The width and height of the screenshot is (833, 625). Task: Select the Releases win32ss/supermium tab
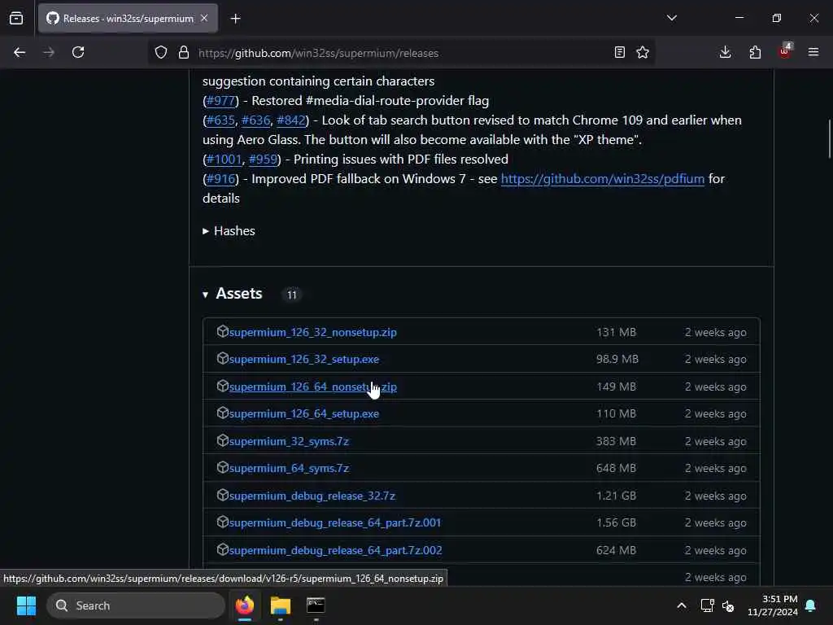click(x=128, y=18)
